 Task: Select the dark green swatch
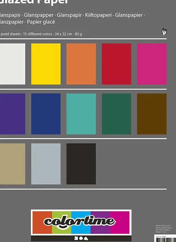(x=116, y=114)
